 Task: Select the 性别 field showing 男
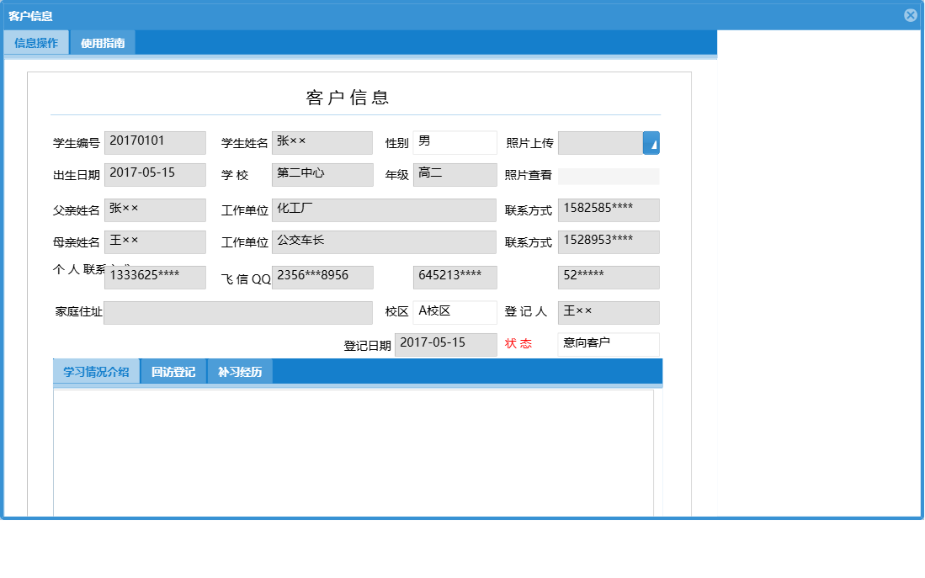tap(455, 142)
